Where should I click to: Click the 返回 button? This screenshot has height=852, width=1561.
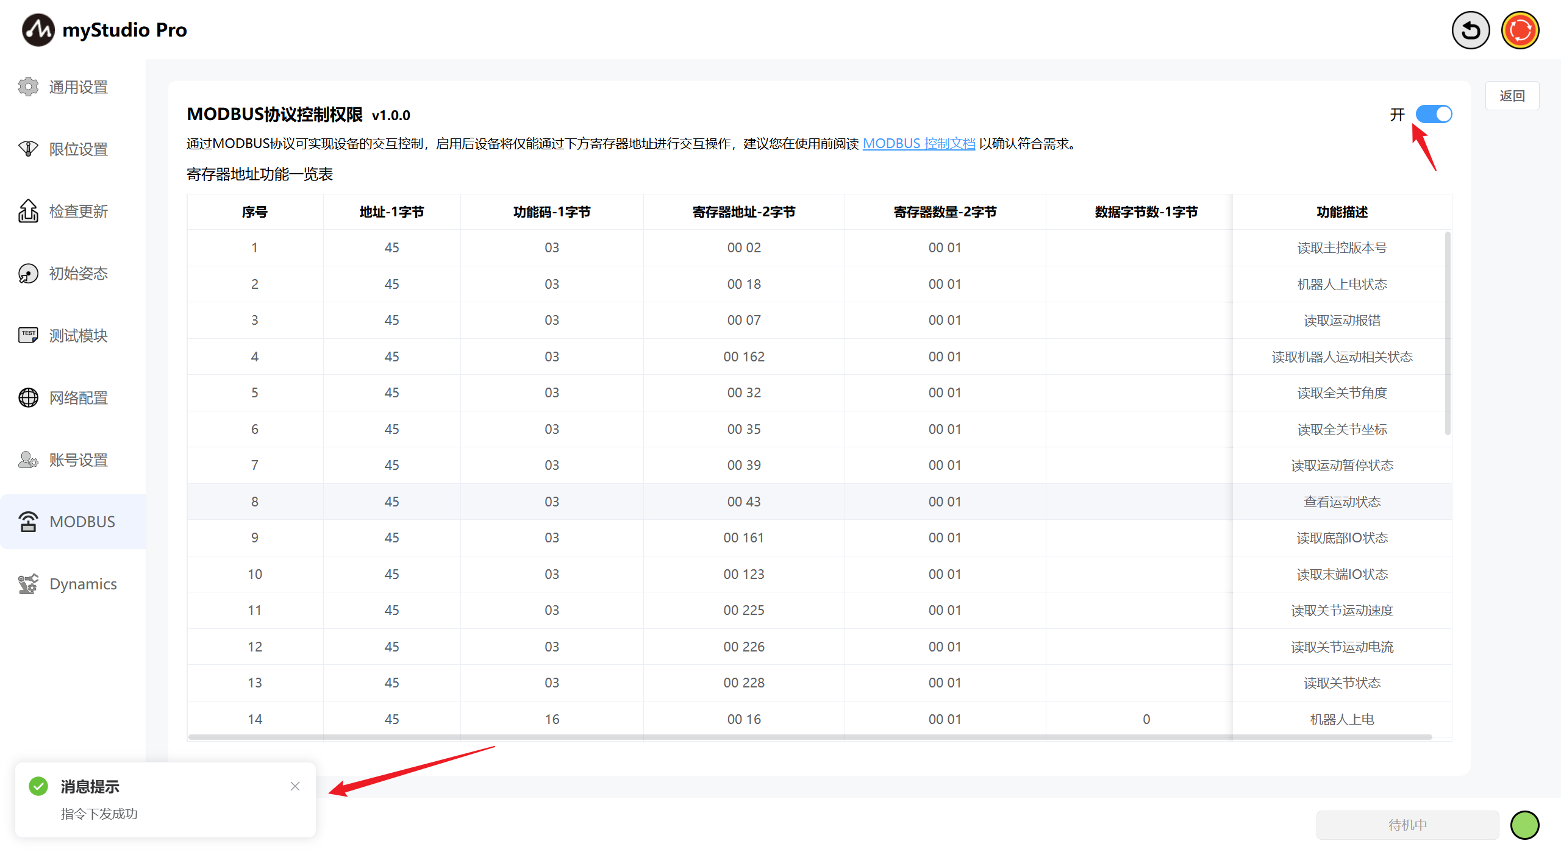coord(1512,96)
